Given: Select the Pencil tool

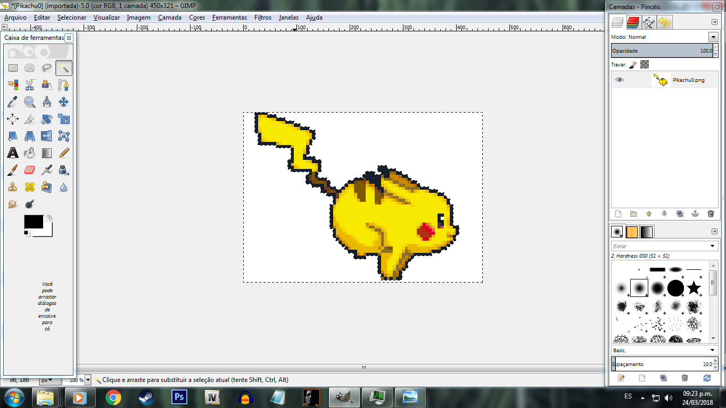Looking at the screenshot, I should 64,153.
